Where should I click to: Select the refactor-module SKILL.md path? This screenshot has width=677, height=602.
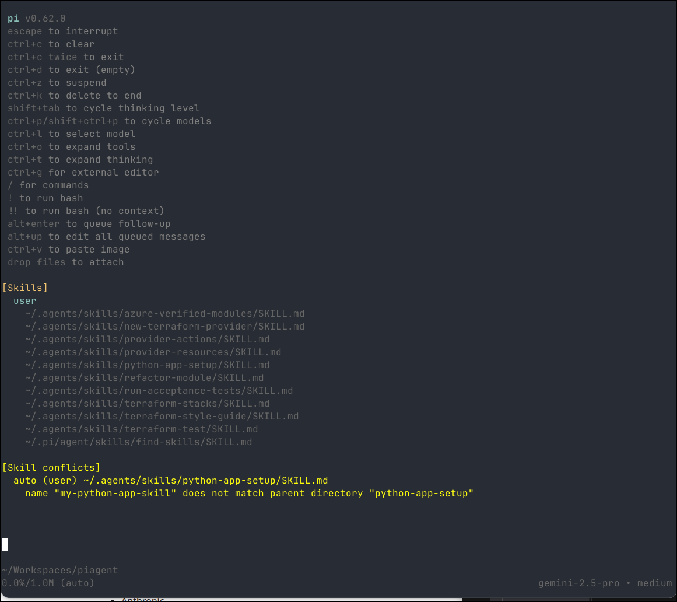point(144,377)
